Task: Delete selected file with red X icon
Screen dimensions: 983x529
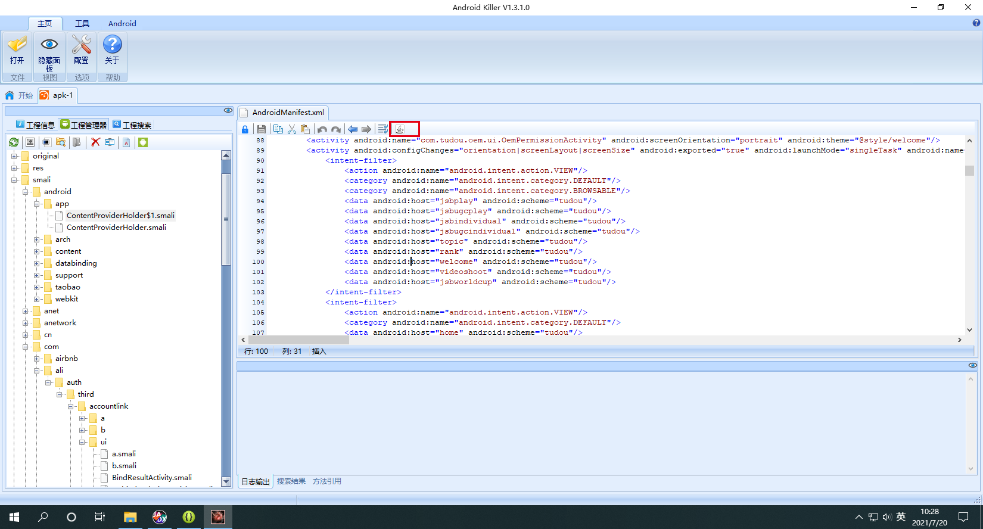Action: click(x=95, y=142)
